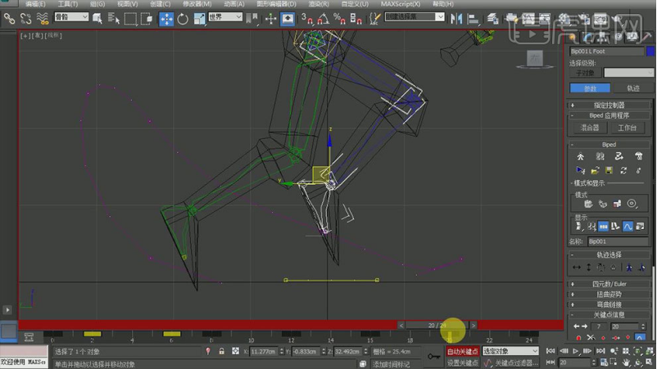Toggle Spinner Snap
This screenshot has width=657, height=369.
[356, 19]
